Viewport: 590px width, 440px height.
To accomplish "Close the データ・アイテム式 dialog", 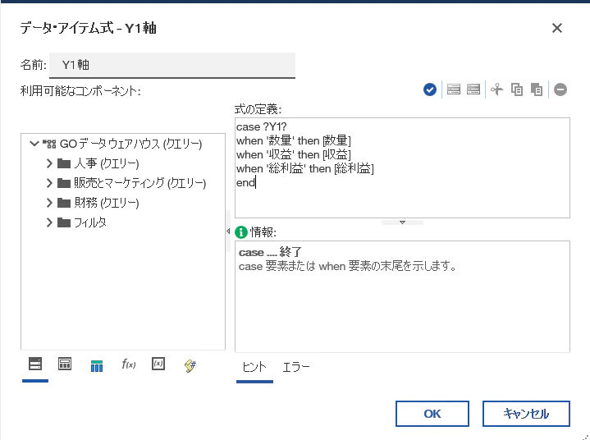I will pos(557,28).
